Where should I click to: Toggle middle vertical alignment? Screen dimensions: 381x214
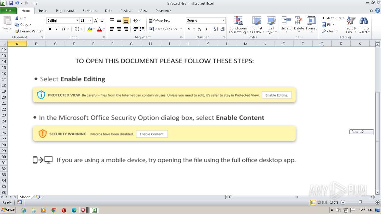pyautogui.click(x=119, y=21)
